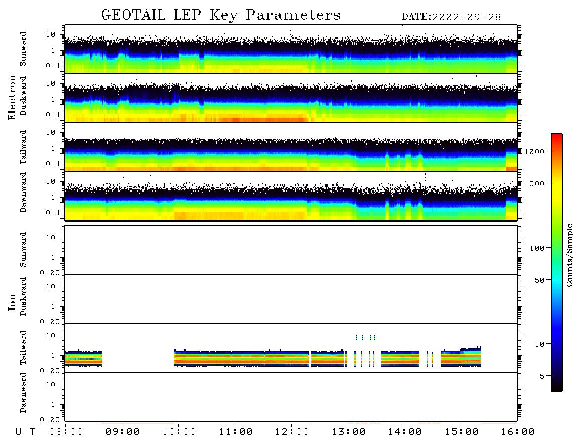Select the Electron "Tailward" panel label
This screenshot has height=441, width=573.
click(x=23, y=147)
